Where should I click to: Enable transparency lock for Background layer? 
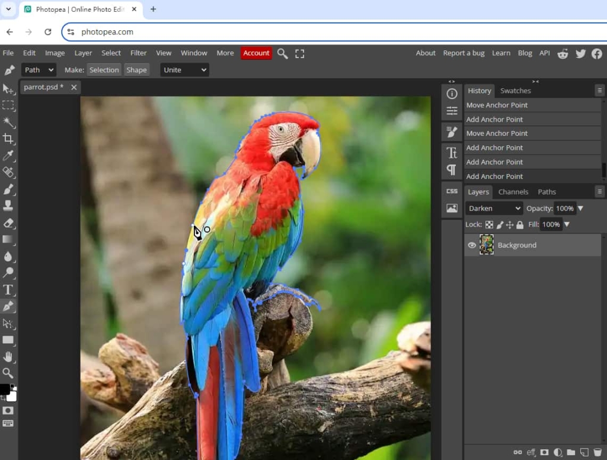[489, 224]
